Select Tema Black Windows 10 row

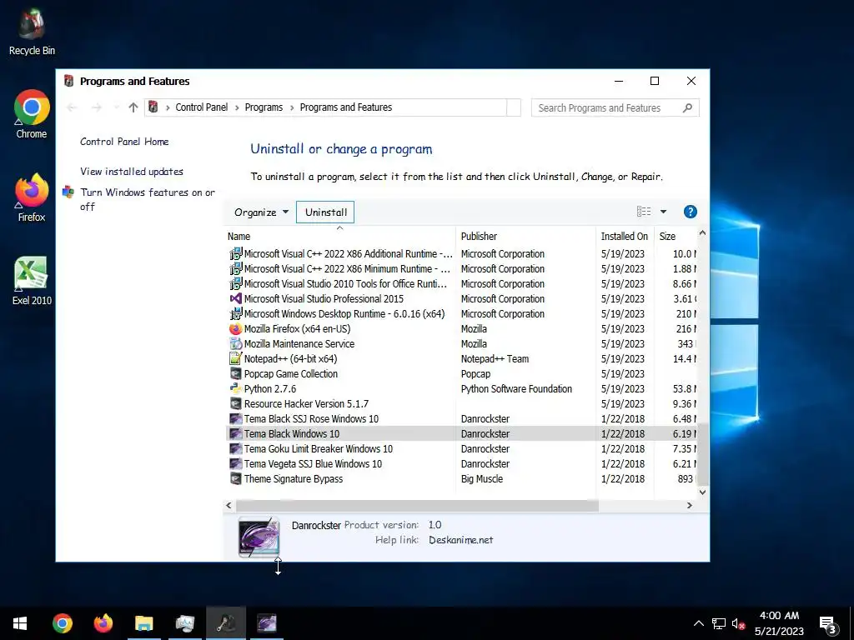(x=460, y=433)
